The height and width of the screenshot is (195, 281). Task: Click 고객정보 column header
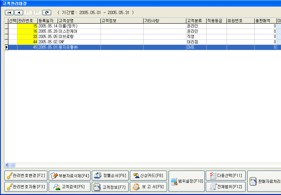pyautogui.click(x=122, y=21)
